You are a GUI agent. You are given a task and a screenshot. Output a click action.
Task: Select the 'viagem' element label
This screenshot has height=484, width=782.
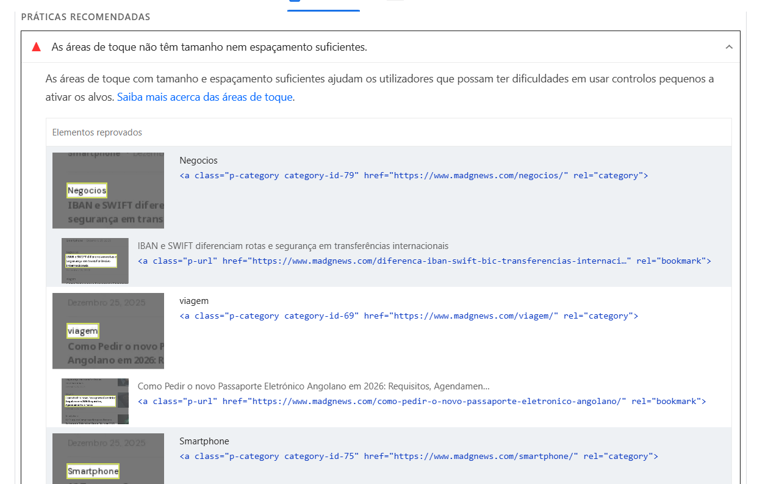tap(194, 301)
